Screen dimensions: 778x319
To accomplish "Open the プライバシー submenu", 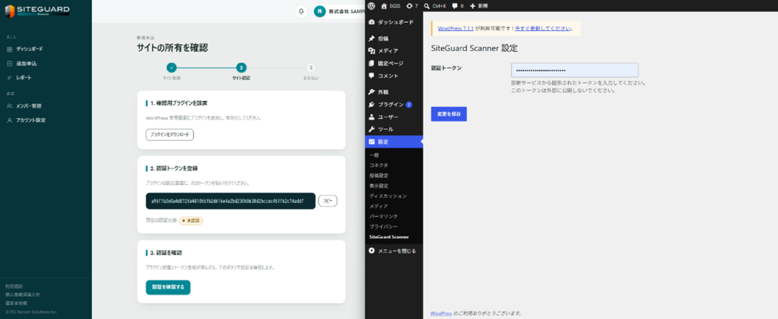I will point(383,226).
